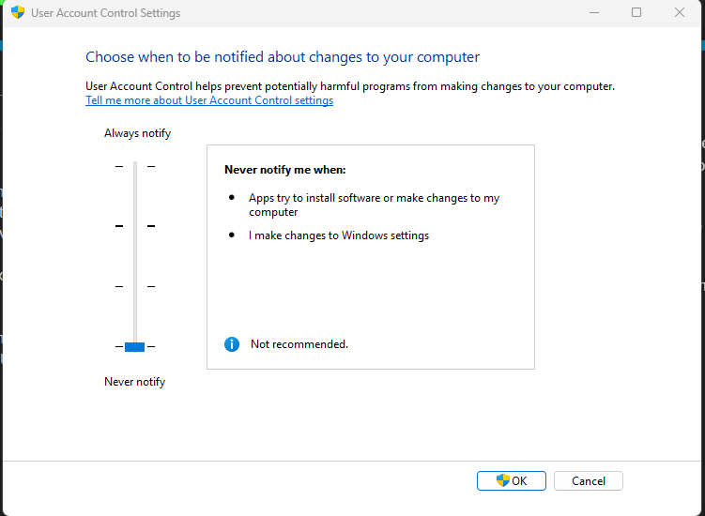Image resolution: width=705 pixels, height=516 pixels.
Task: Click the bullet about changes to Windows settings
Action: coord(338,235)
